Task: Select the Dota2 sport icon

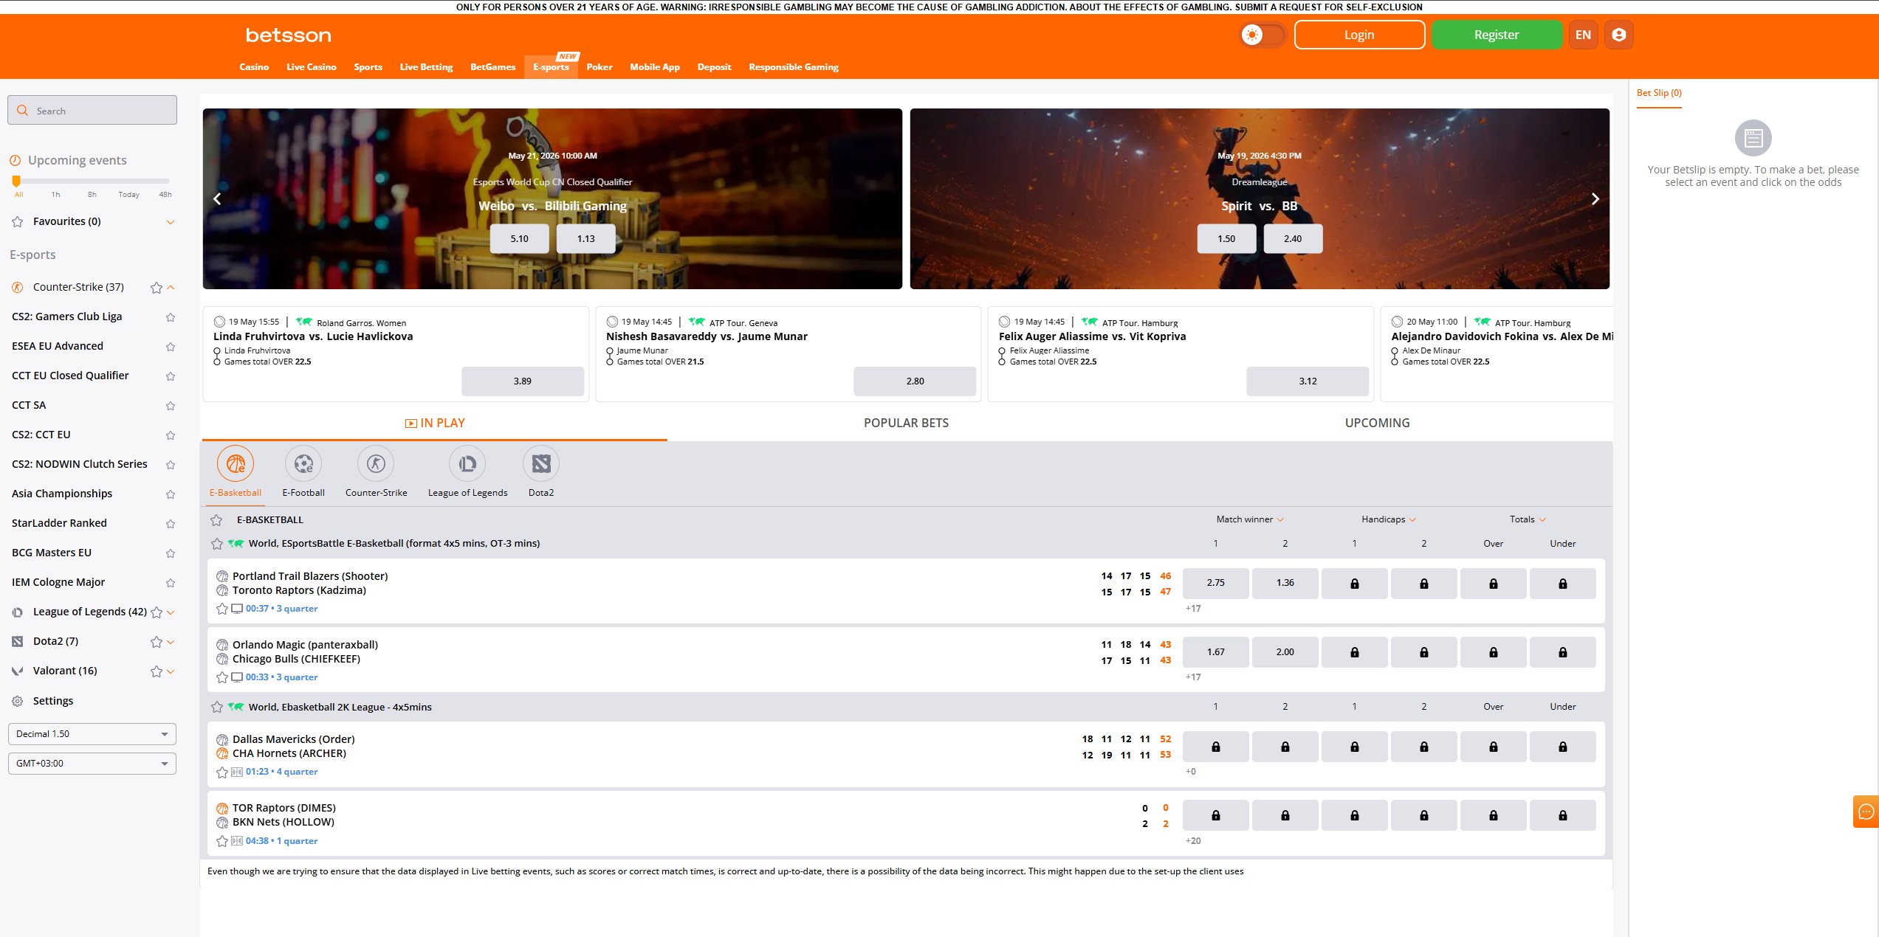Action: pyautogui.click(x=541, y=463)
